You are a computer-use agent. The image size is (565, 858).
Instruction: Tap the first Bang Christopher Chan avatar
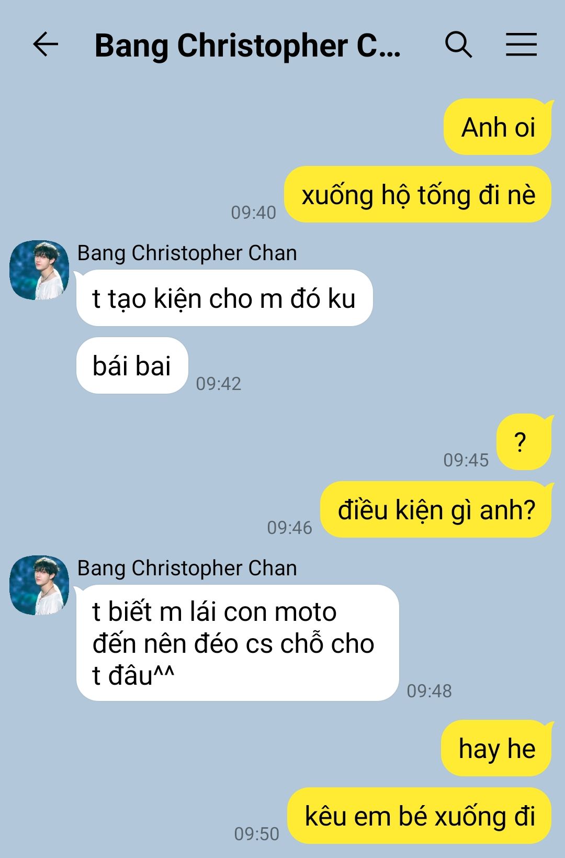click(39, 270)
